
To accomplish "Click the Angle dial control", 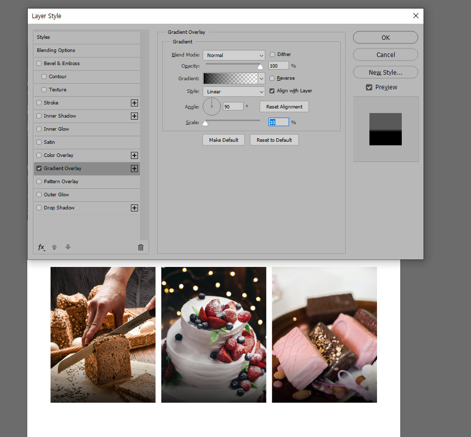I will (x=212, y=106).
